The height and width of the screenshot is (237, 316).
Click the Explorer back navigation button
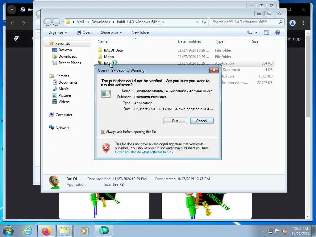tap(48, 22)
